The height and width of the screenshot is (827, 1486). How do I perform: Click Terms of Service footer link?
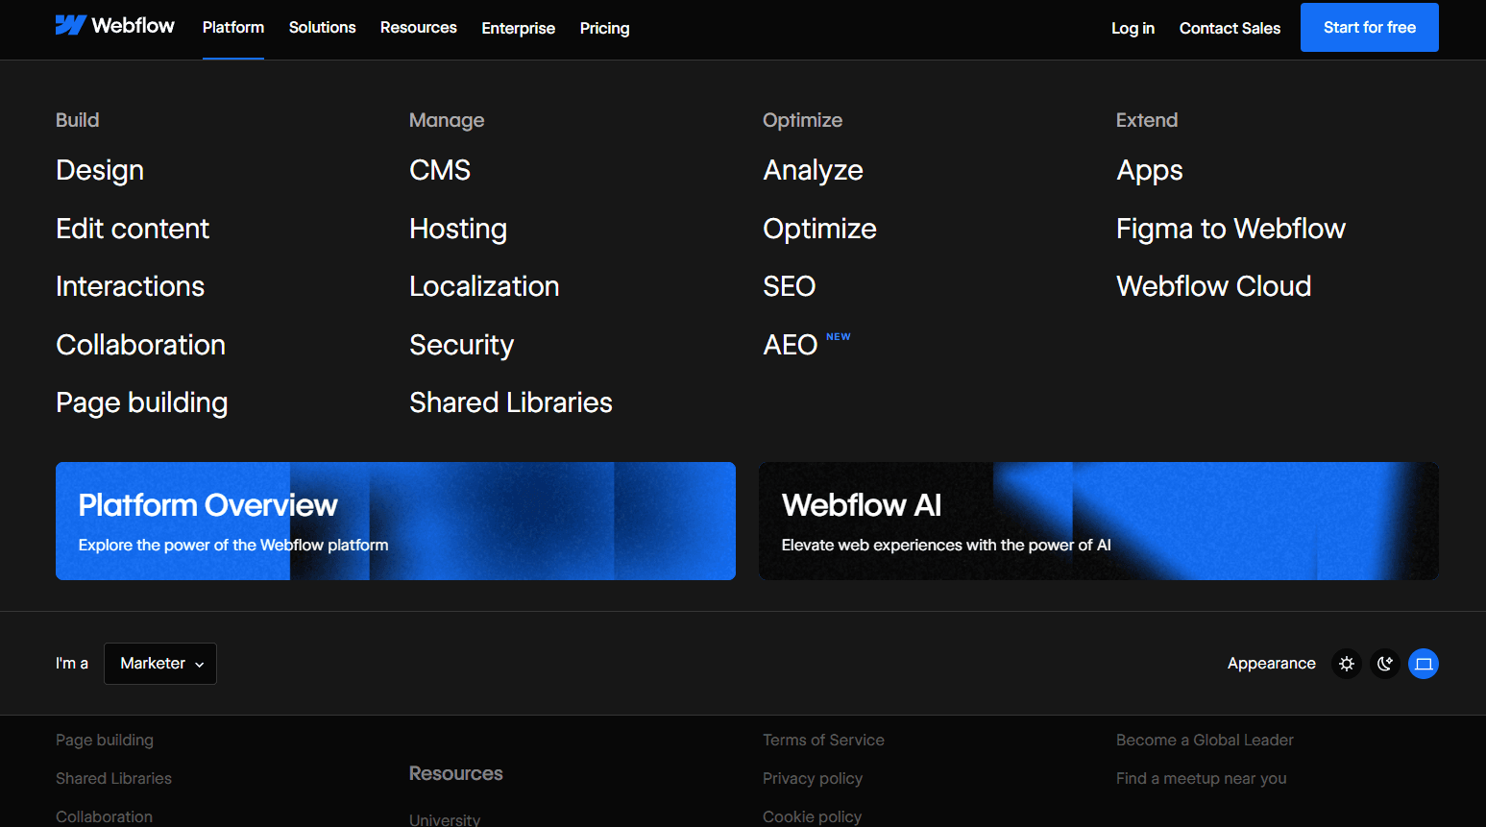click(823, 741)
